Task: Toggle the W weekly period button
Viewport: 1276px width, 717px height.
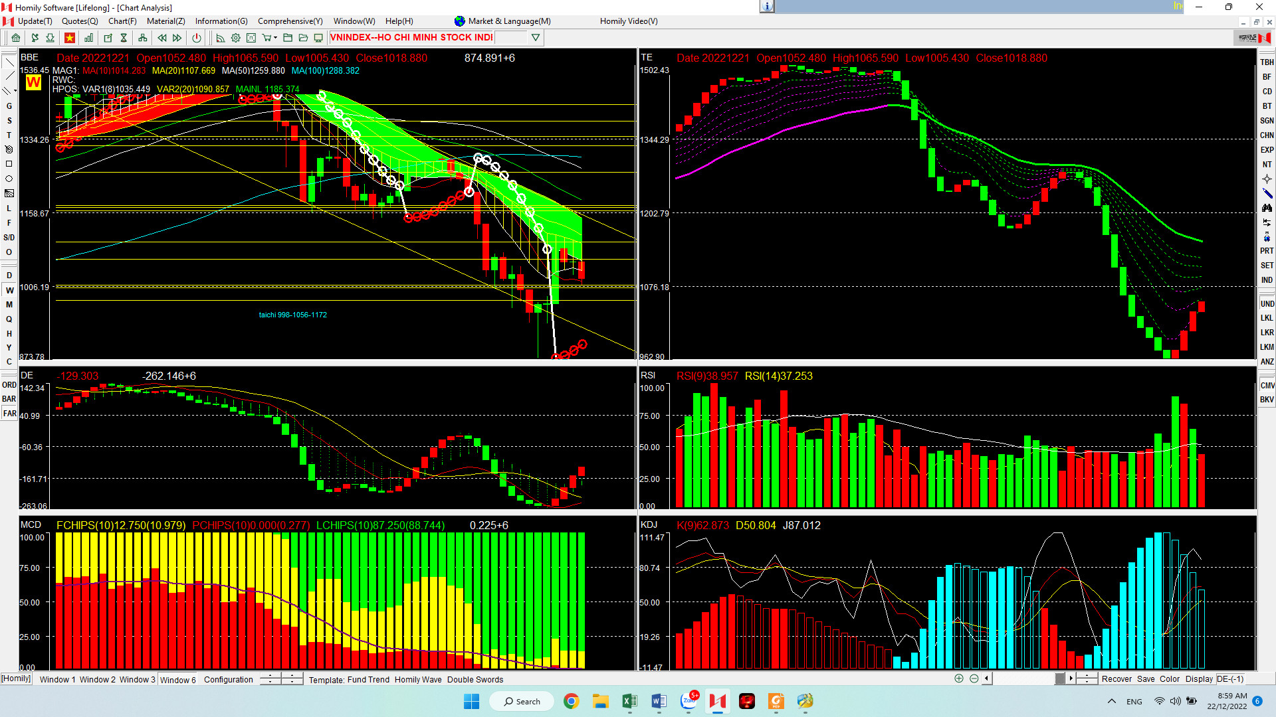Action: pos(9,290)
